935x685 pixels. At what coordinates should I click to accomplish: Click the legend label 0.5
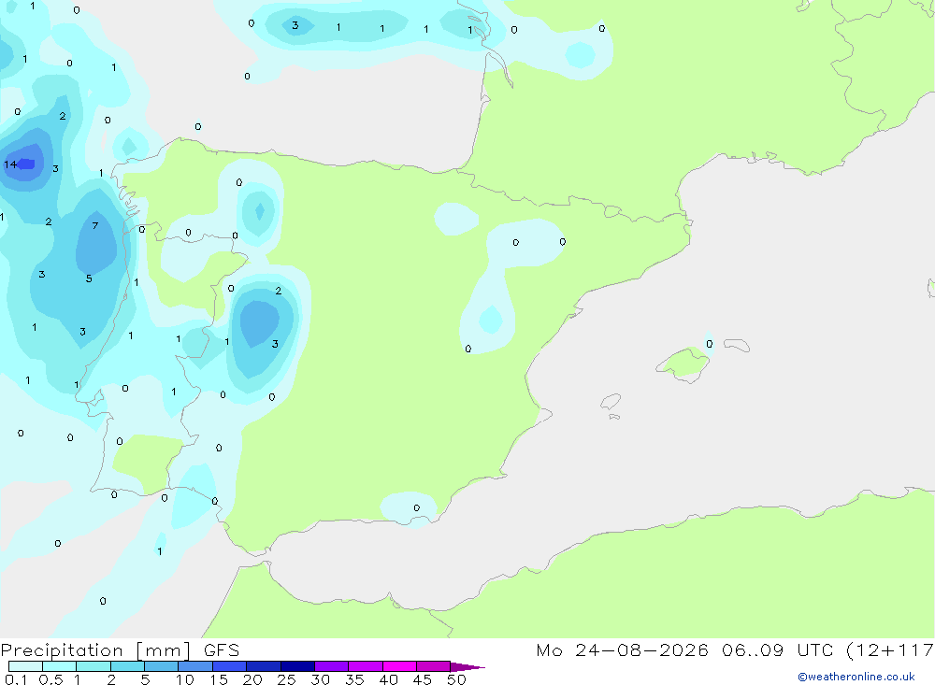[x=50, y=679]
